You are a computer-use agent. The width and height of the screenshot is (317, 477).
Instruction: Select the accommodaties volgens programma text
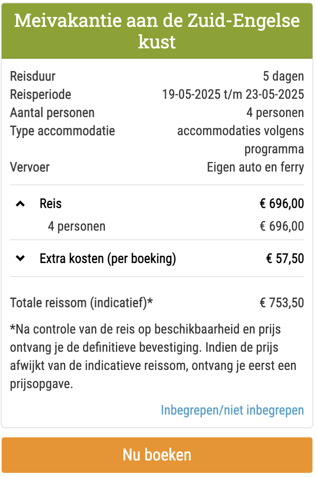241,140
